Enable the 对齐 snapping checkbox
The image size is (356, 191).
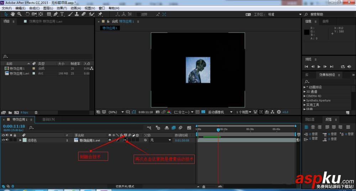(138, 15)
